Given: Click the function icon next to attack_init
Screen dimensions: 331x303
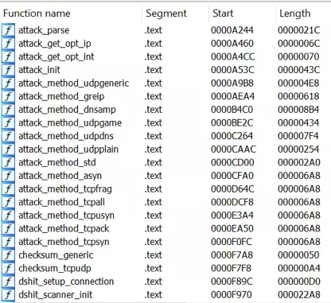Looking at the screenshot, I should point(8,70).
